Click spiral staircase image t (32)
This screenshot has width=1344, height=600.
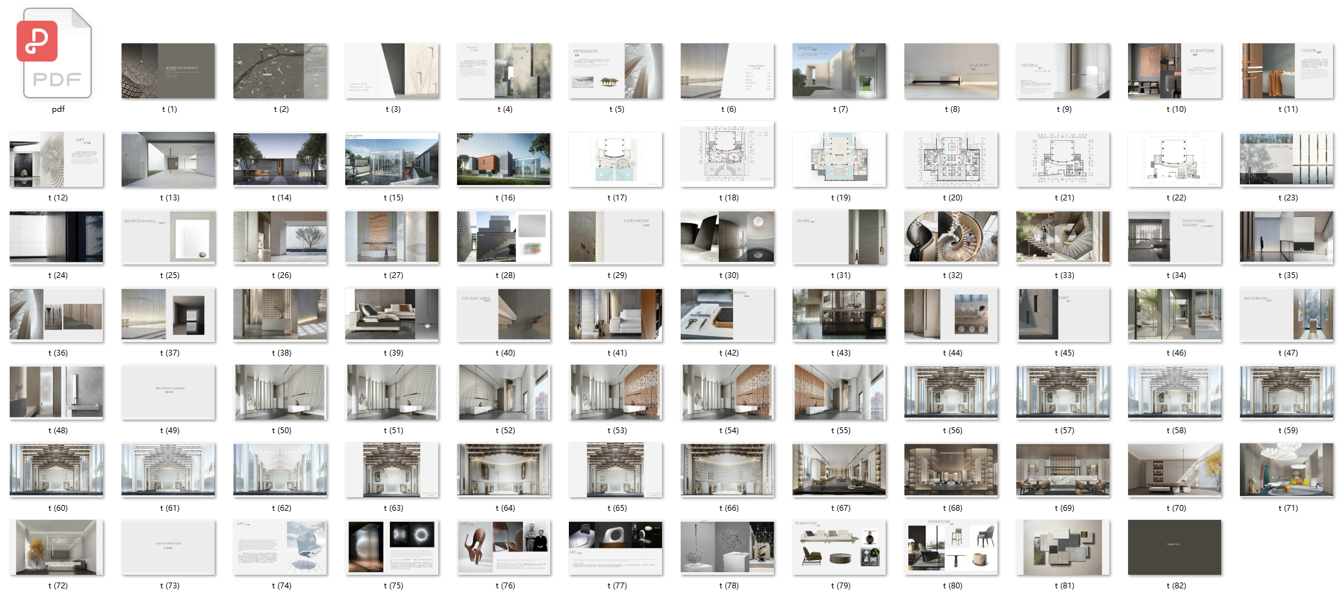tap(951, 237)
